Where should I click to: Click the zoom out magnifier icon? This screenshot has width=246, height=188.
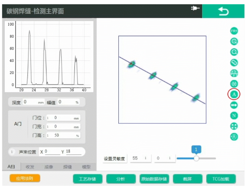[x=234, y=52]
